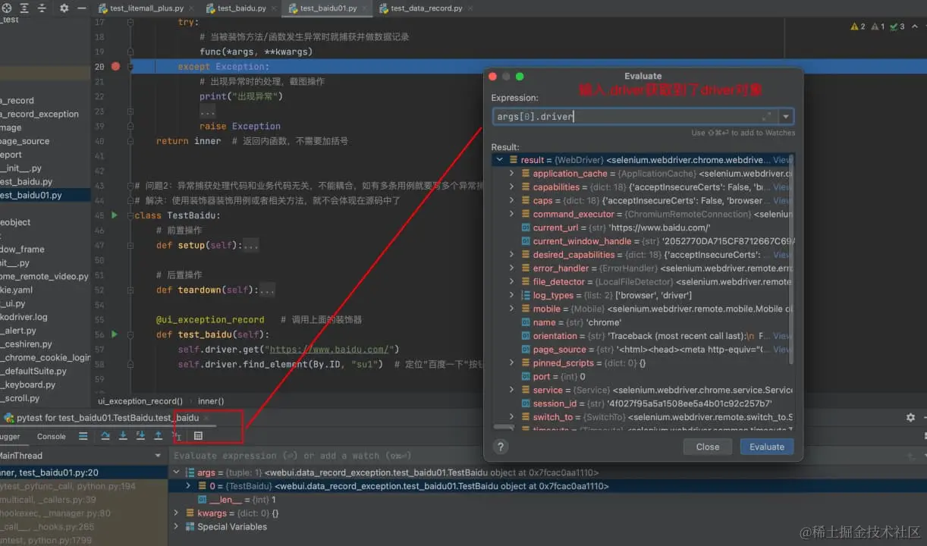
Task: Select the pytest_pyfunc_call, python.py:194 frame
Action: [83, 486]
